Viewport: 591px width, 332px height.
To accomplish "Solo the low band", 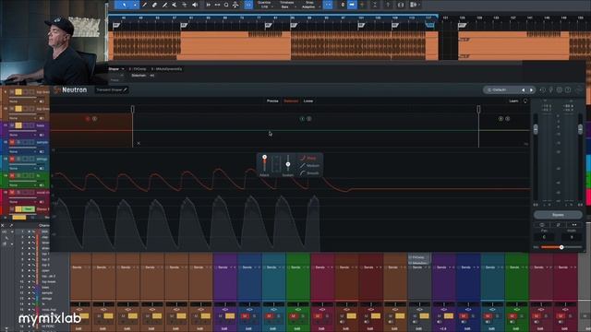I will click(94, 119).
